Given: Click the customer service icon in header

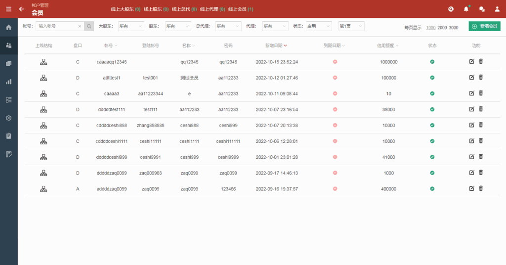Looking at the screenshot, I should [x=451, y=9].
